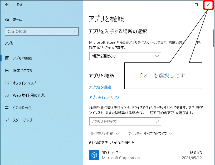215x165 pixels.
Task: Switch to 既定のアプリ section
Action: (22, 71)
